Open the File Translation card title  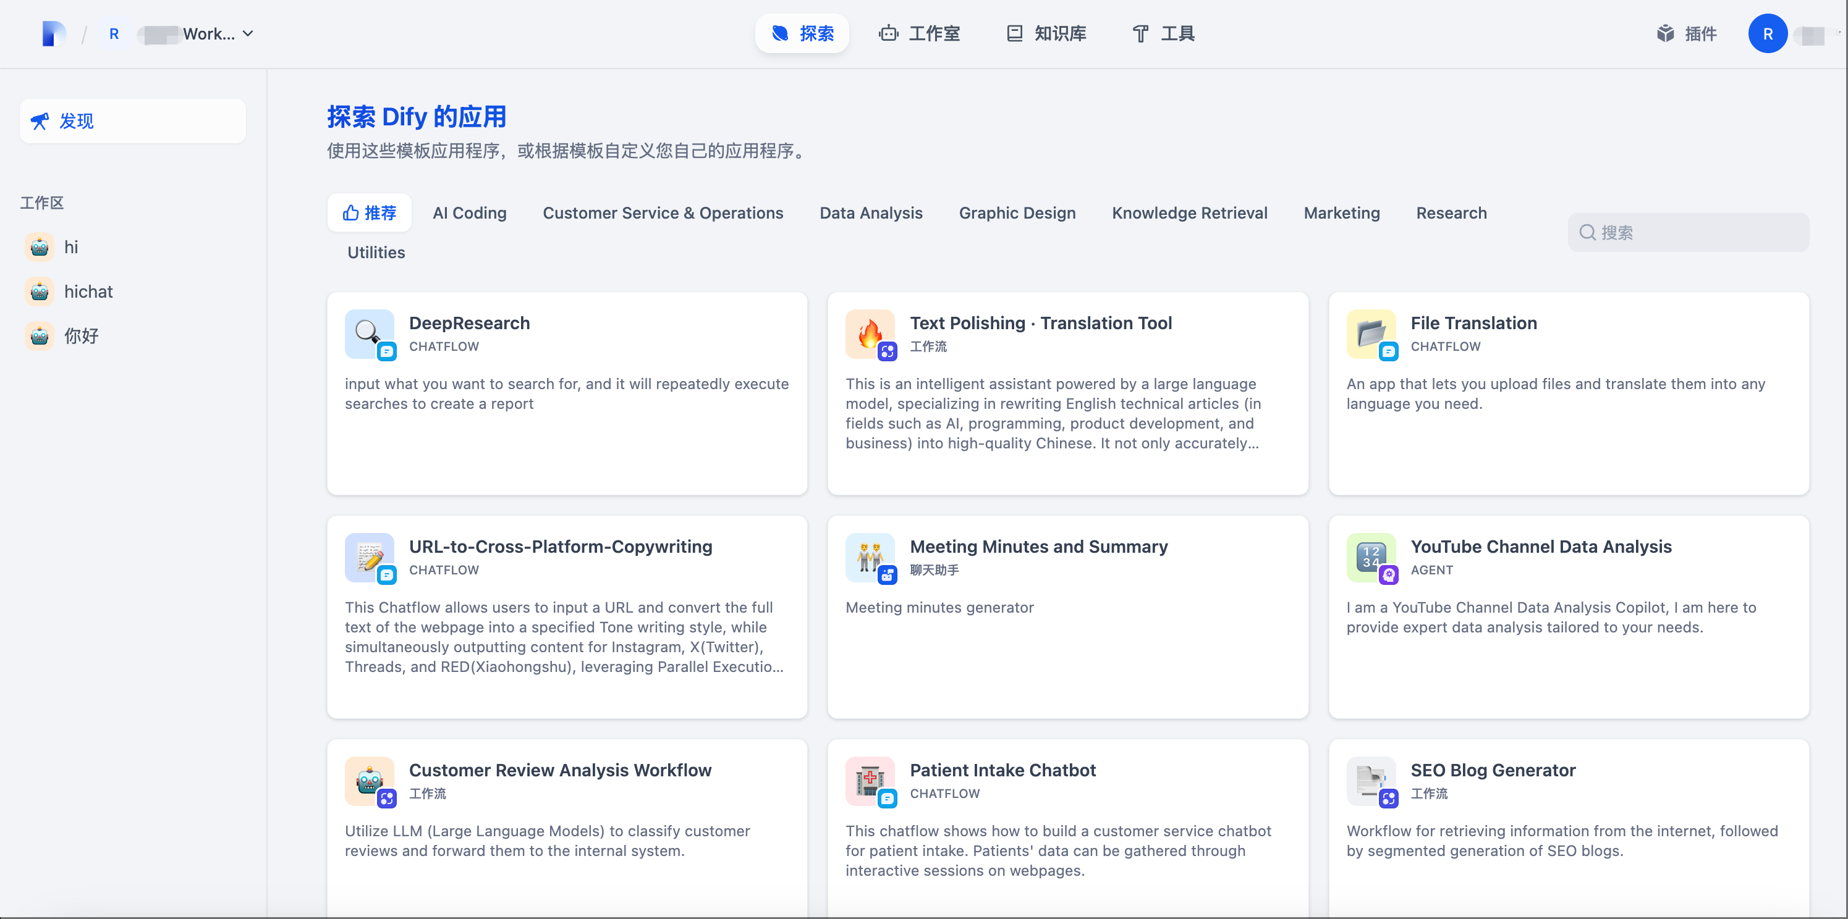tap(1473, 323)
